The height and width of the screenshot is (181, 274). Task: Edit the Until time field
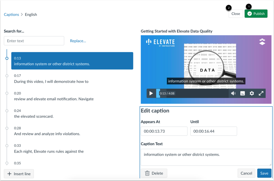213,131
